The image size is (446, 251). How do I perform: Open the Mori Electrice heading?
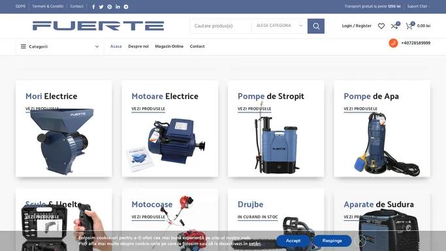point(51,96)
